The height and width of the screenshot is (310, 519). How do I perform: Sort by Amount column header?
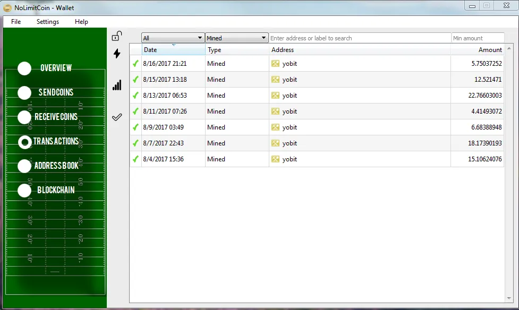[477, 49]
